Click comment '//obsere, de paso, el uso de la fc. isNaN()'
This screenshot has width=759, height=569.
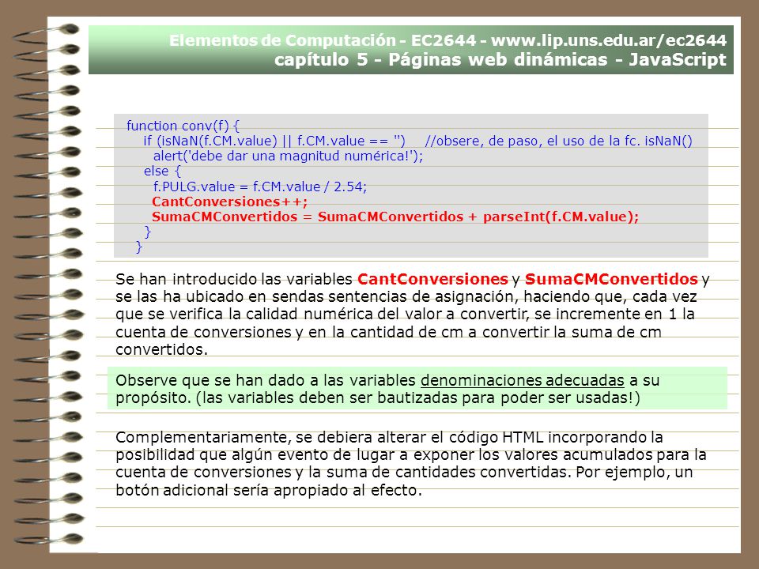(559, 141)
